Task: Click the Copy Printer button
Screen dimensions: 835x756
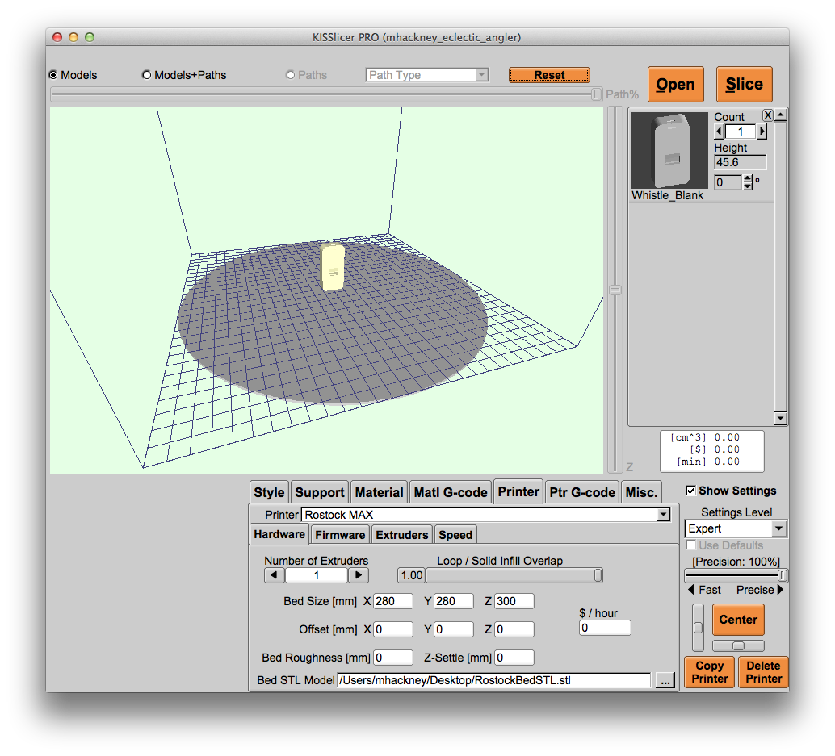Action: [709, 672]
